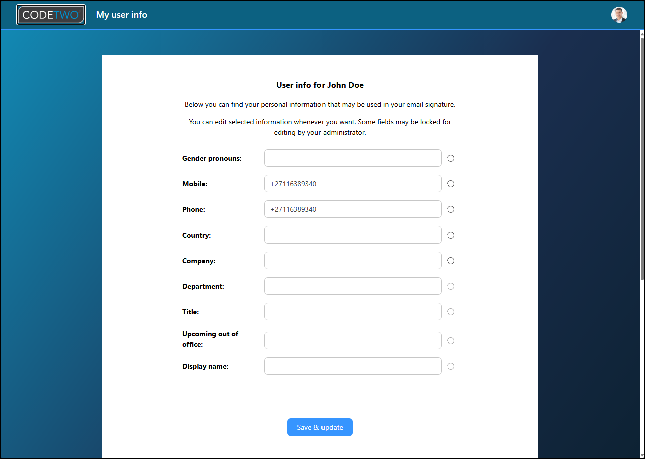Focus the Company input field
645x459 pixels.
353,261
